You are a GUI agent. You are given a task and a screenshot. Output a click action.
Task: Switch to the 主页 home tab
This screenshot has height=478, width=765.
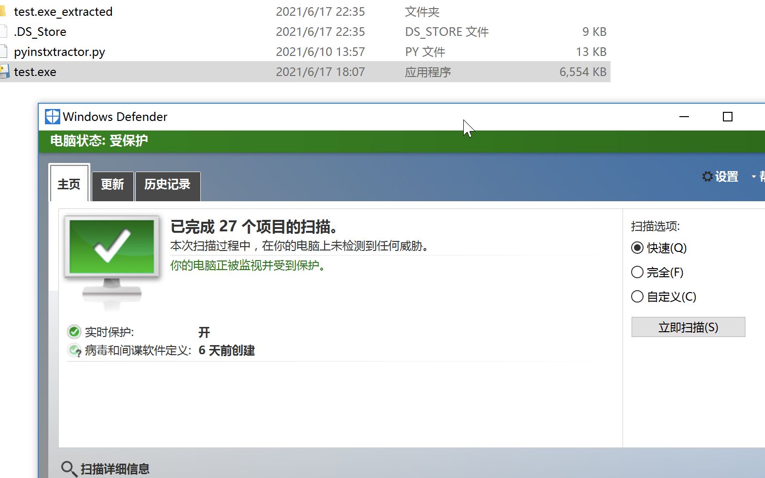pyautogui.click(x=69, y=184)
